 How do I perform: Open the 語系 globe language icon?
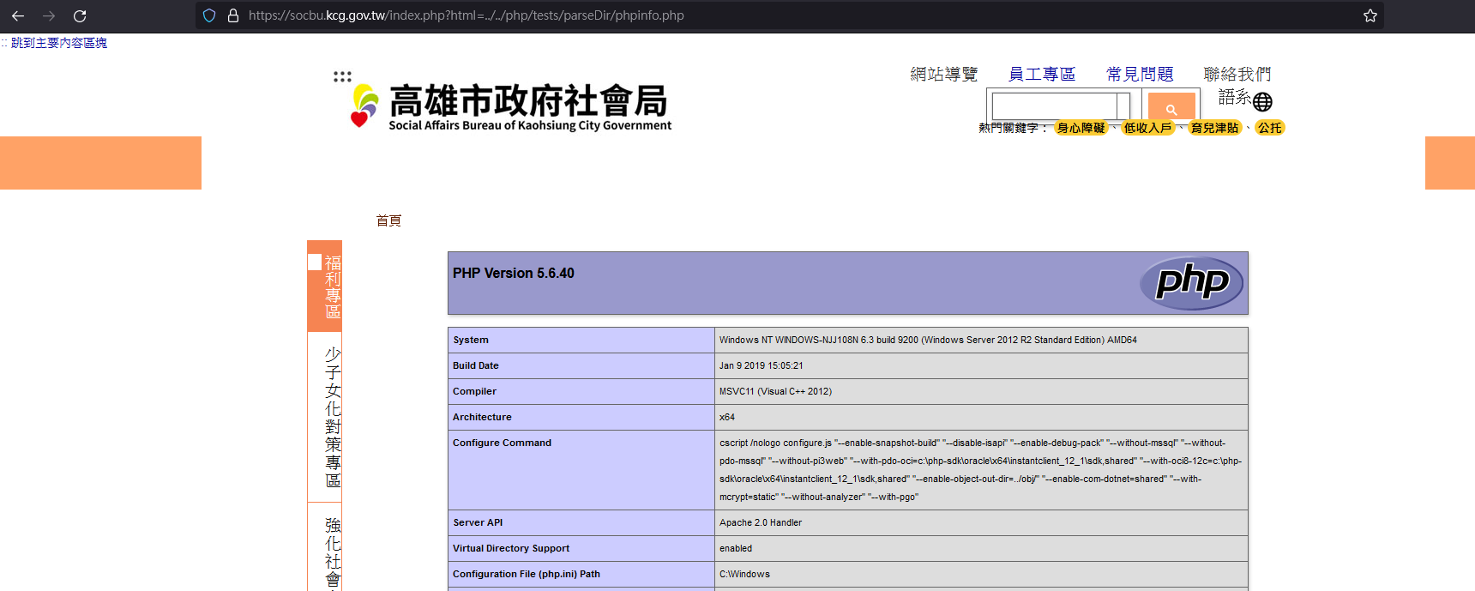pyautogui.click(x=1261, y=101)
